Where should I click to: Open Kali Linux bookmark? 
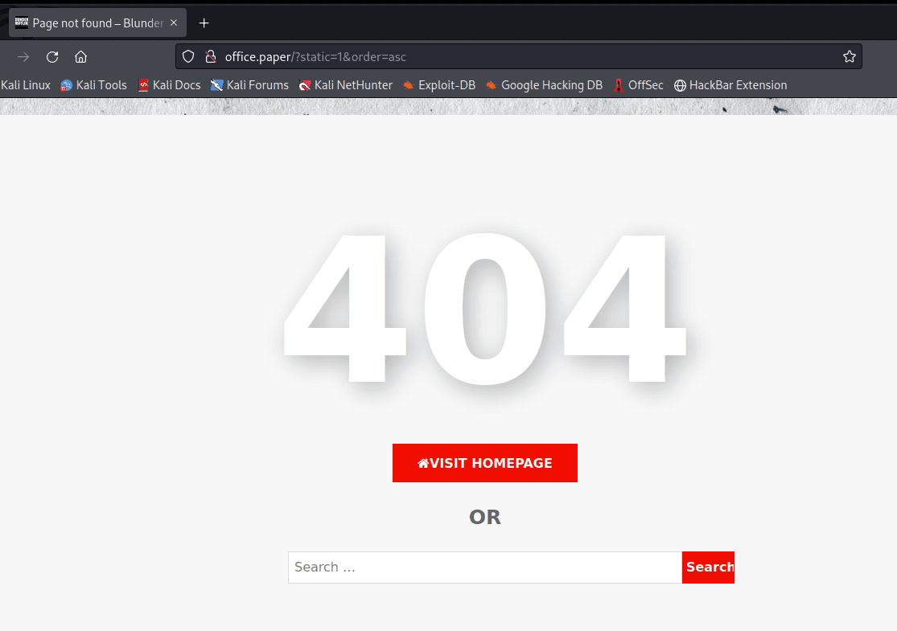26,85
